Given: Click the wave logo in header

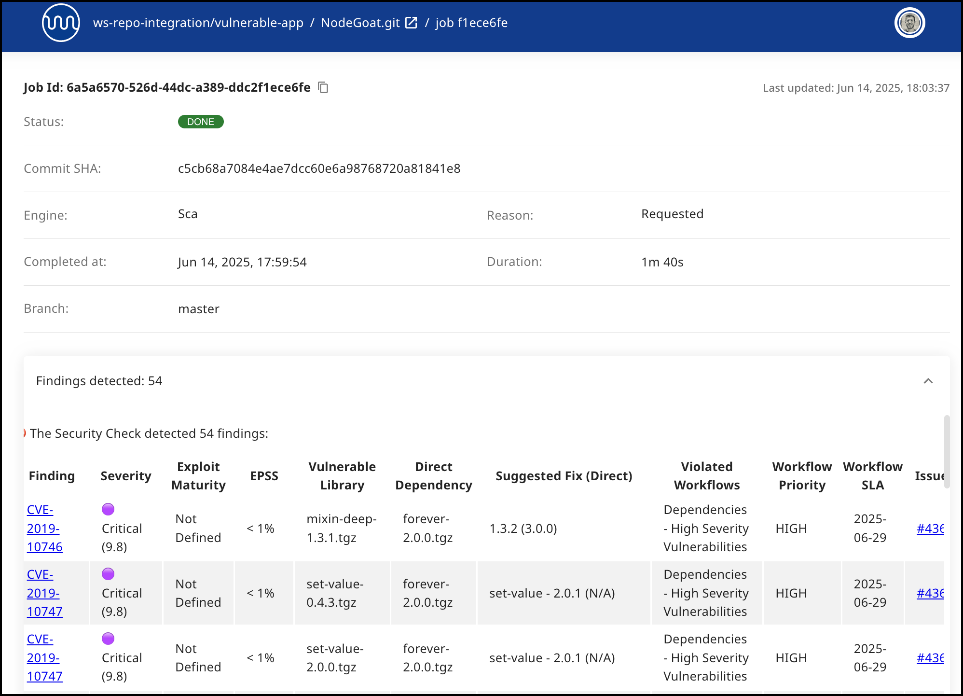Looking at the screenshot, I should coord(61,23).
